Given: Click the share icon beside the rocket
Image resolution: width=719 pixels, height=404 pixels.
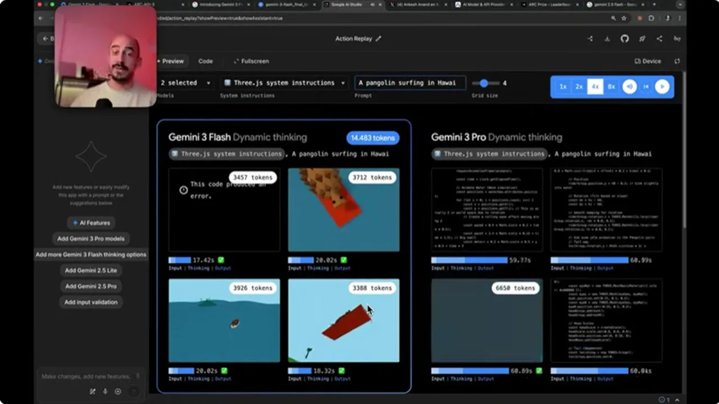Looking at the screenshot, I should (659, 39).
